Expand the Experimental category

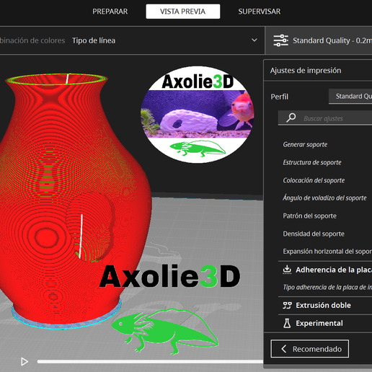pyautogui.click(x=325, y=323)
